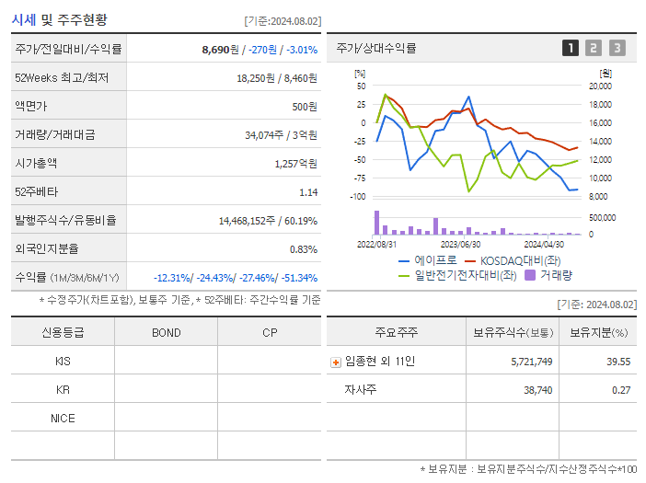
Task: Click the stock price 8,690원
Action: [x=220, y=50]
